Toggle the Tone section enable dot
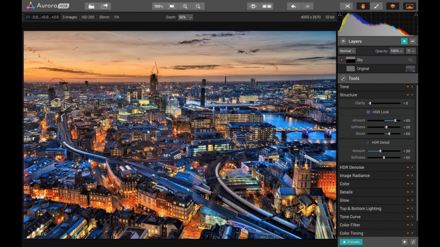Image resolution: width=440 pixels, height=247 pixels. 408,87
